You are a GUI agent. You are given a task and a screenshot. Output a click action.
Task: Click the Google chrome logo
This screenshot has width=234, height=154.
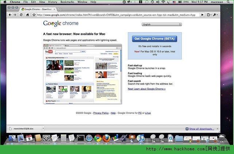click(x=61, y=23)
